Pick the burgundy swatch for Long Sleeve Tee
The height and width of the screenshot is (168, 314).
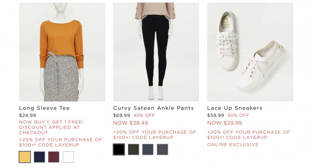(54, 157)
